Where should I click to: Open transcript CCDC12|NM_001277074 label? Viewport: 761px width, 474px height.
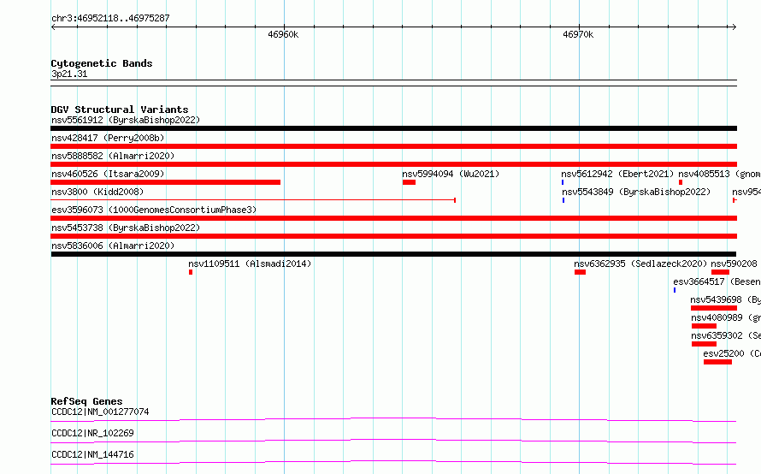[x=100, y=412]
